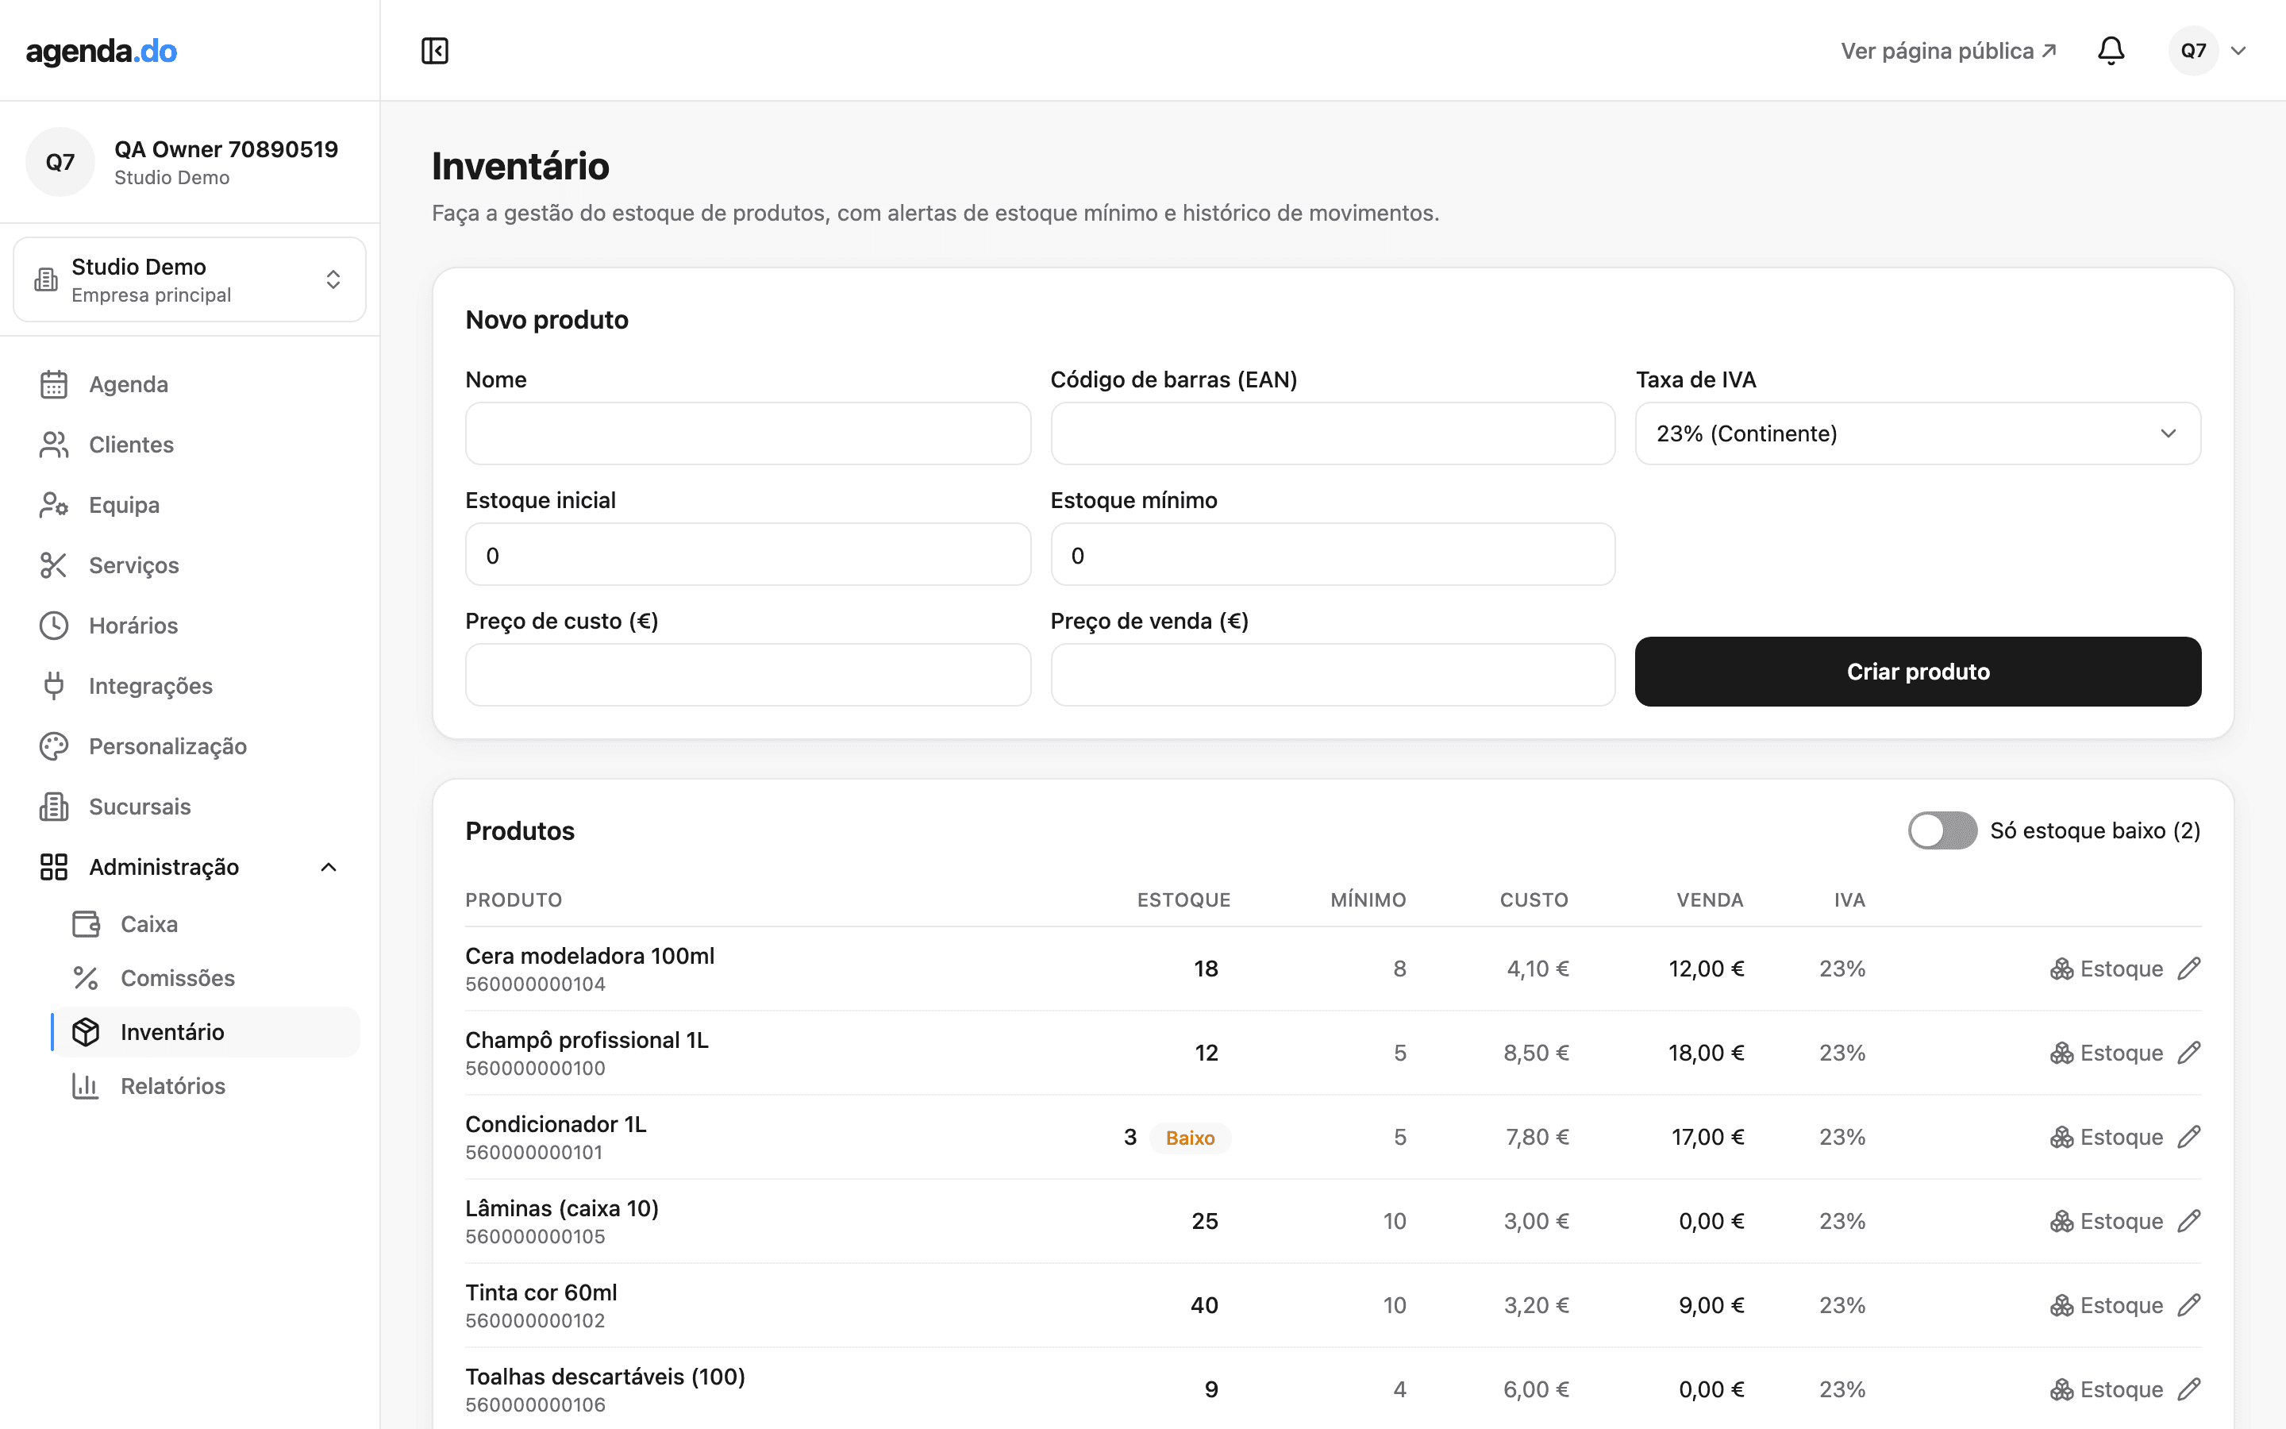Open the Ver página pública link

1949,51
